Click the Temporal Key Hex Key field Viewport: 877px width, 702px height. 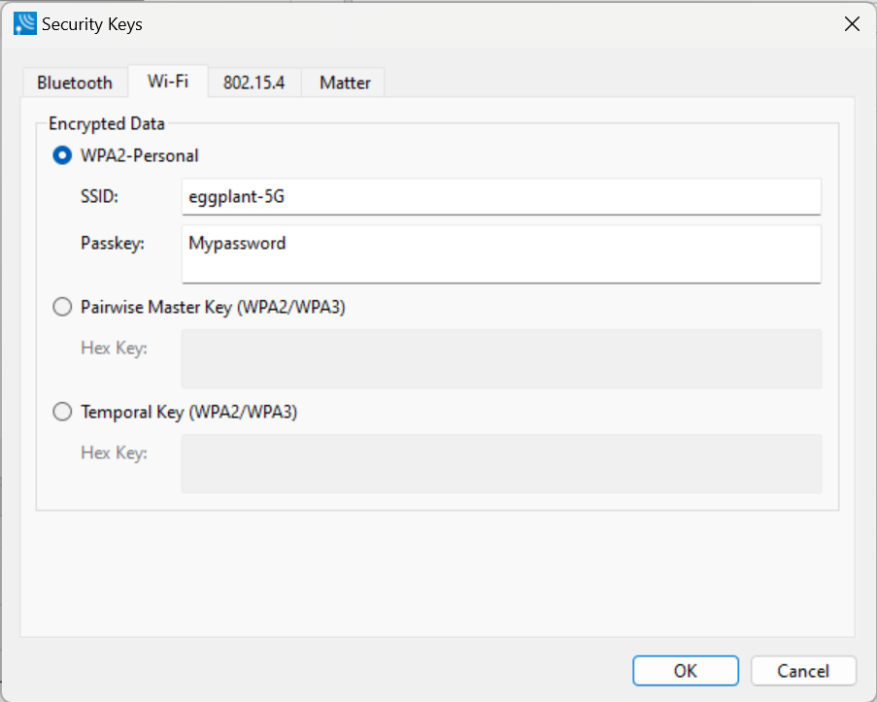501,464
